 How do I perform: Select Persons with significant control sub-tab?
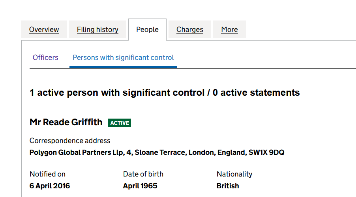pos(123,58)
